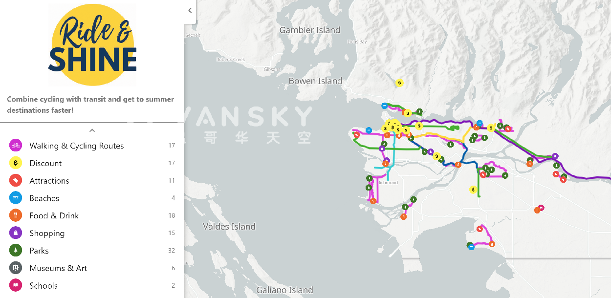The image size is (611, 298).
Task: Click the Bowen Island label on the map
Action: [315, 81]
